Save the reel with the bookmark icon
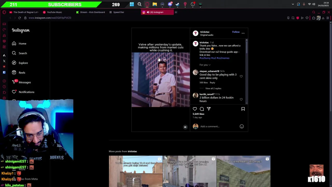Viewport: 332px width, 187px height. point(243,109)
